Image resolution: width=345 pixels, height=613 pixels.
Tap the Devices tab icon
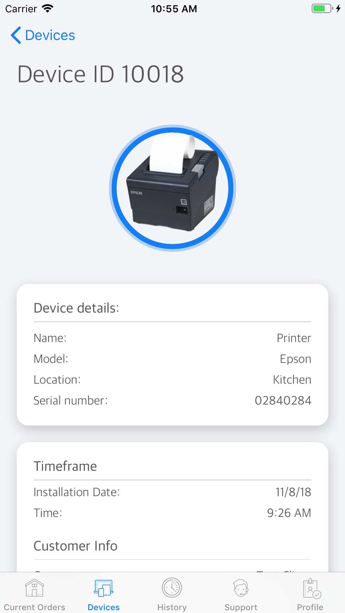pyautogui.click(x=103, y=588)
